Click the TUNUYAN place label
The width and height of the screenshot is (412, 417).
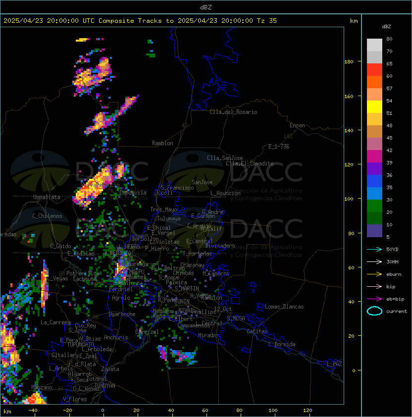pyautogui.click(x=105, y=386)
